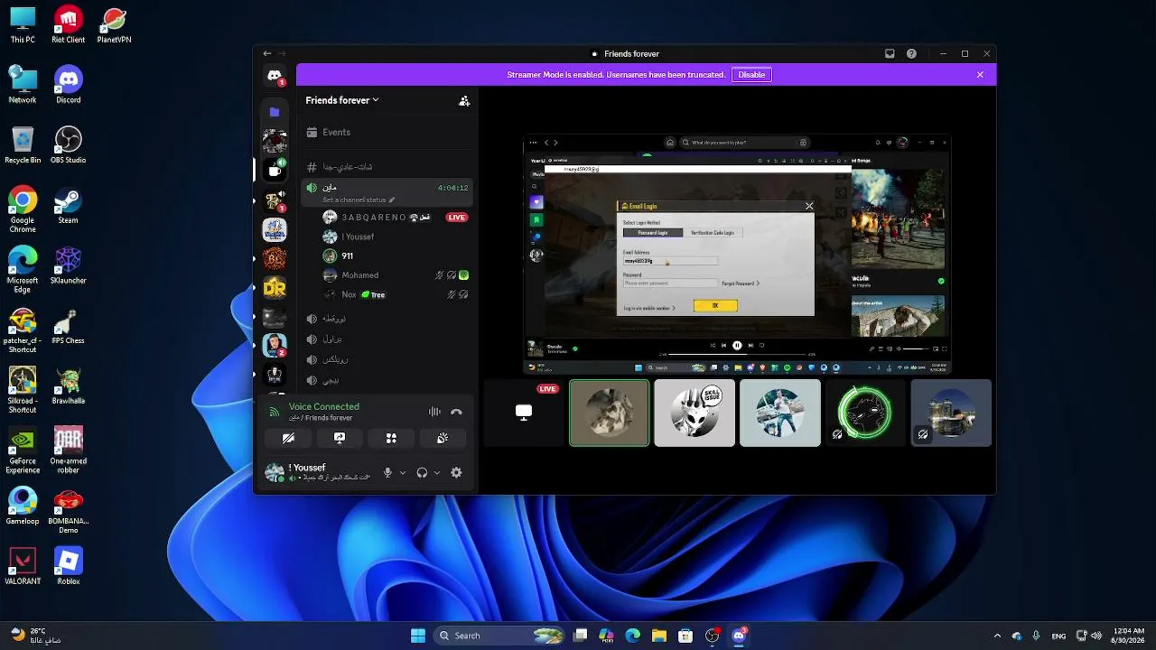The image size is (1156, 650).
Task: Disconnect from voice with the hang-up icon
Action: tap(456, 412)
